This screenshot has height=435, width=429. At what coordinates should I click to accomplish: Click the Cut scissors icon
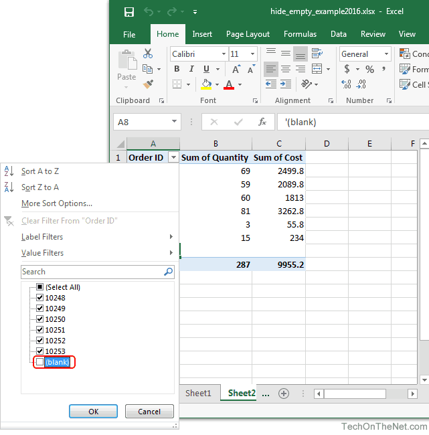point(148,54)
